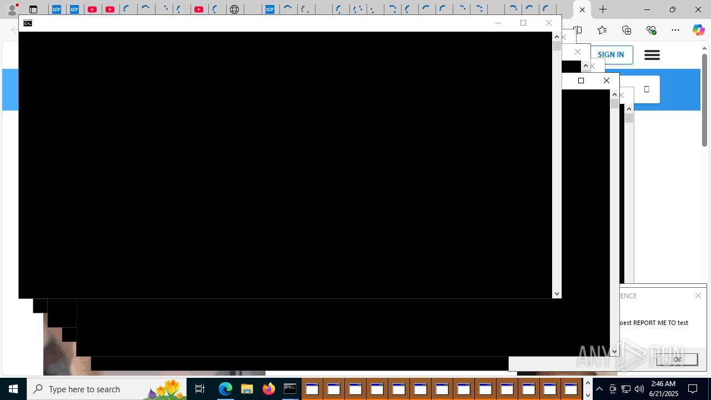Click OK in the dialog
Viewport: 711px width, 400px height.
tap(677, 359)
